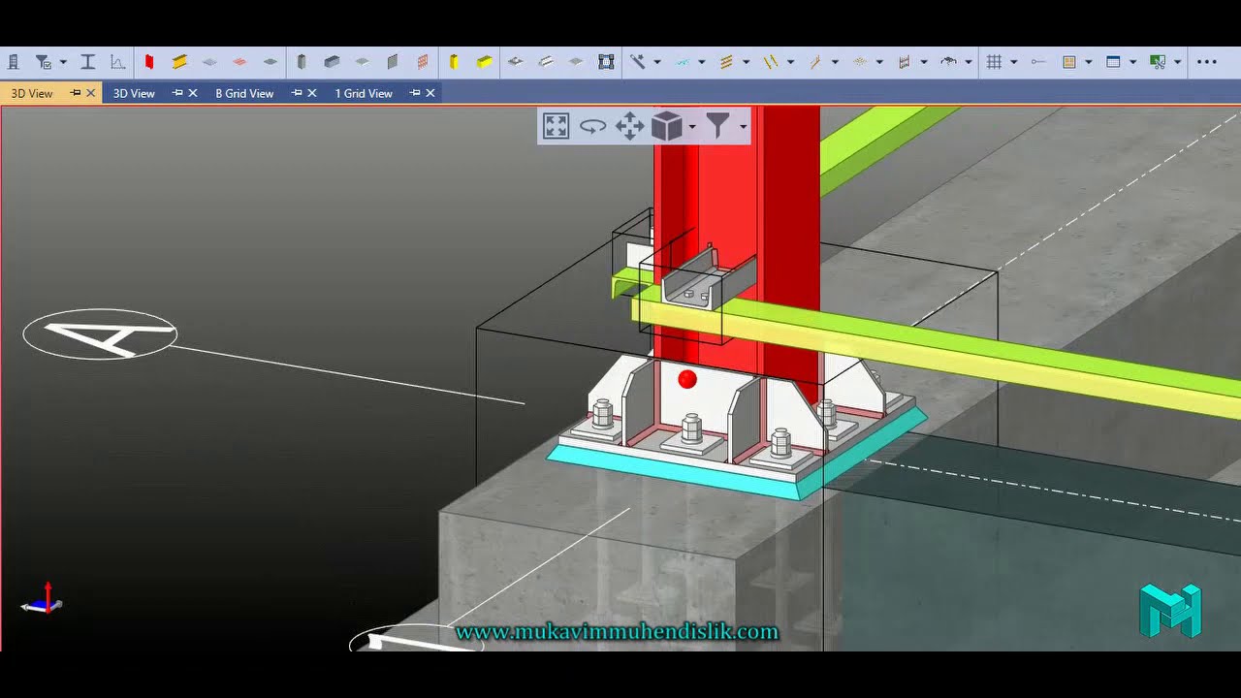Click the funnel filter icon in the view toolbar
The height and width of the screenshot is (698, 1241).
click(717, 126)
